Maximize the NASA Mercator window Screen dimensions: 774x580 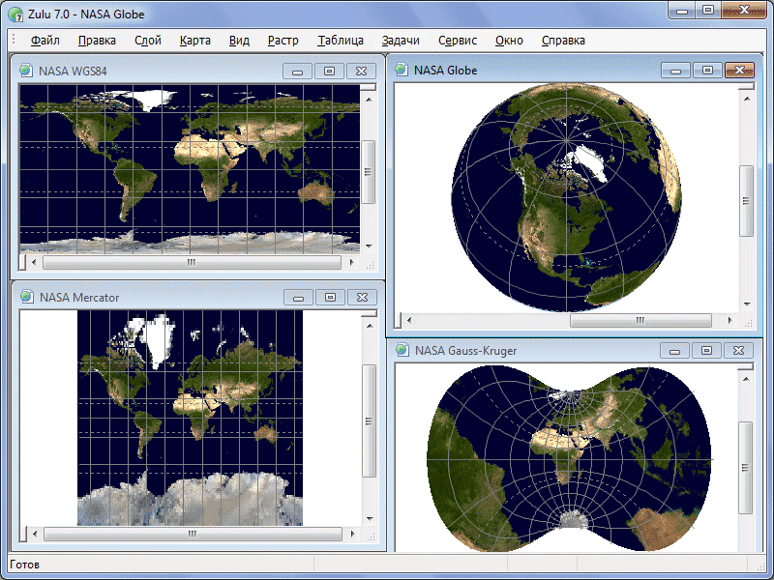(330, 297)
